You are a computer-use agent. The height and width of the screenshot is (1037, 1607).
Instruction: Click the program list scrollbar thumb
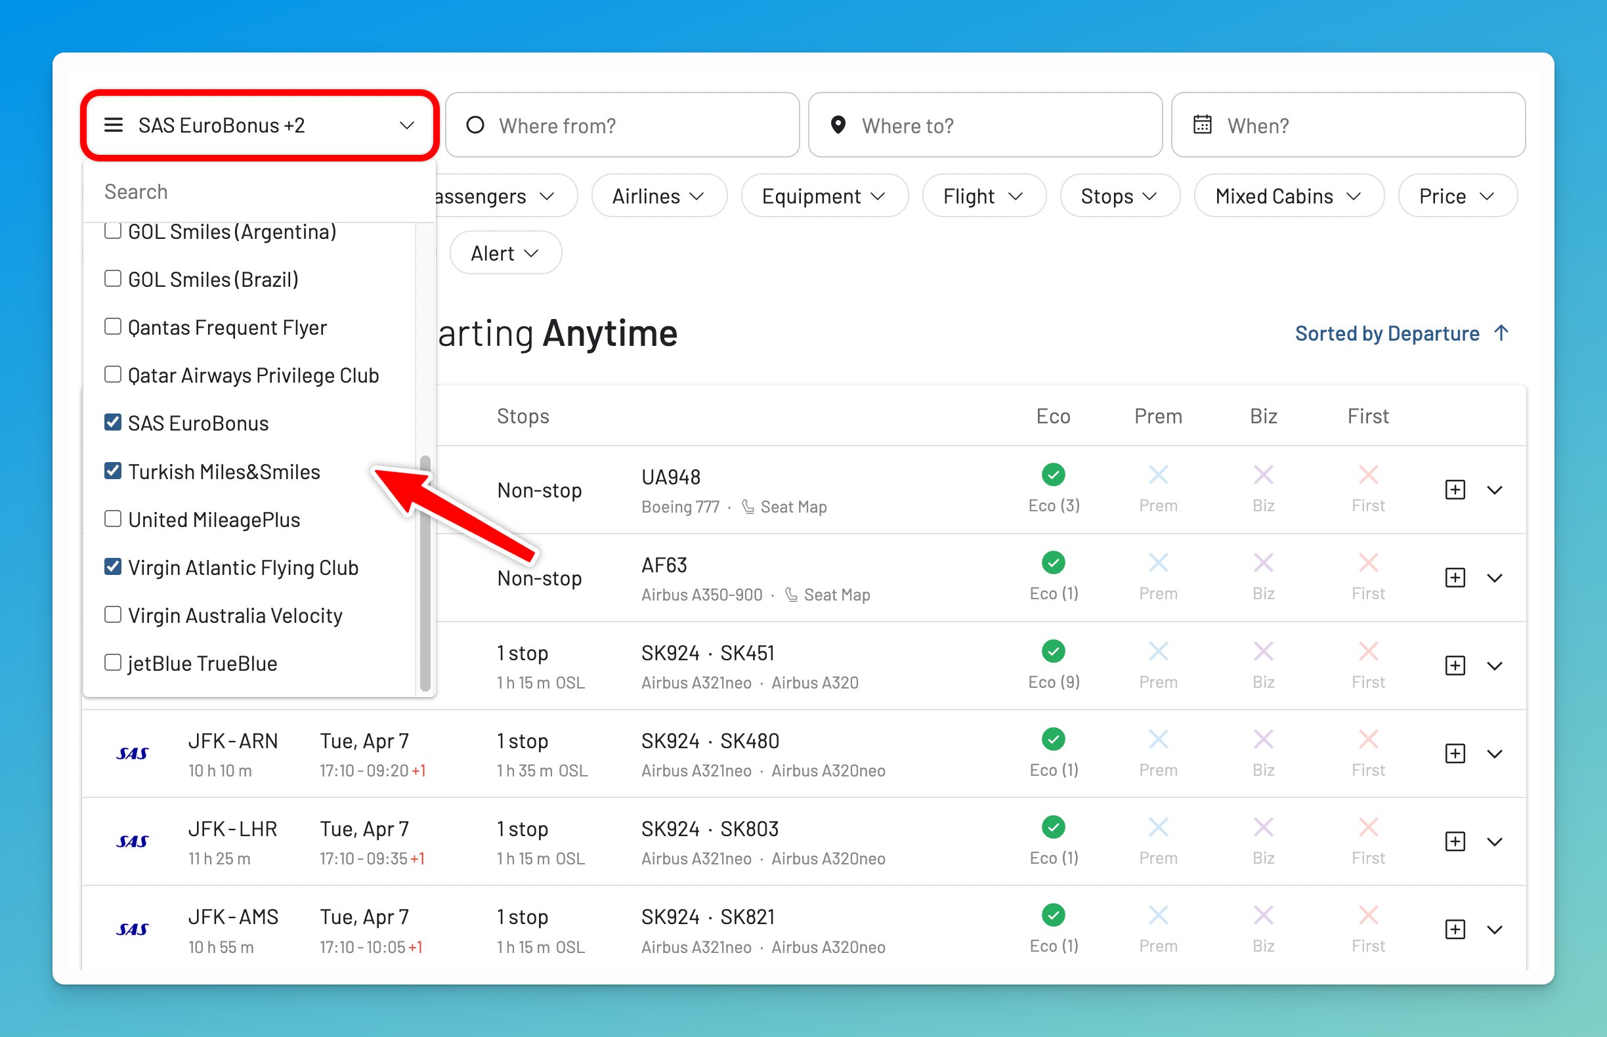click(x=425, y=574)
